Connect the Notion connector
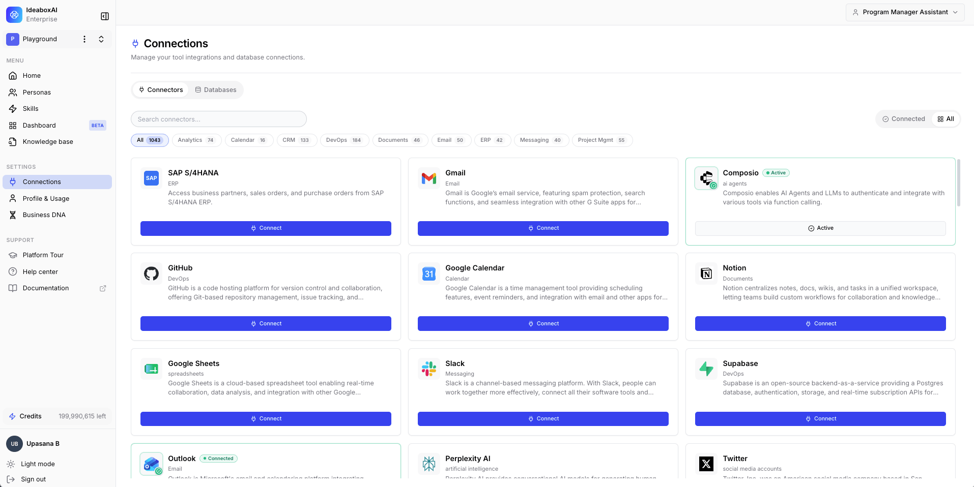Image resolution: width=974 pixels, height=487 pixels. (820, 324)
